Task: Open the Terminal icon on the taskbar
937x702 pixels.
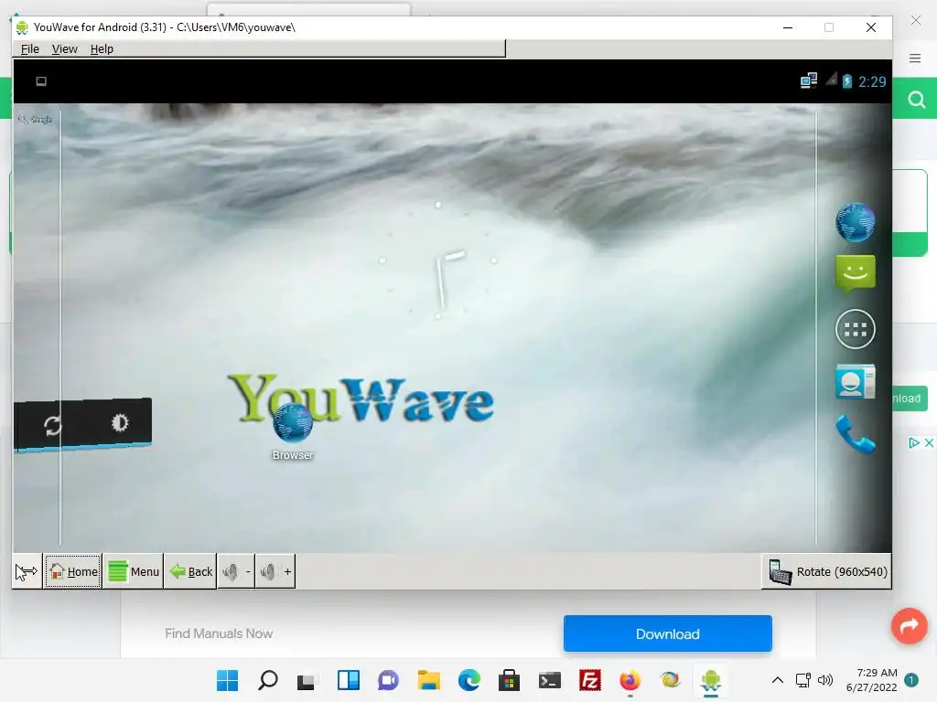Action: [550, 680]
